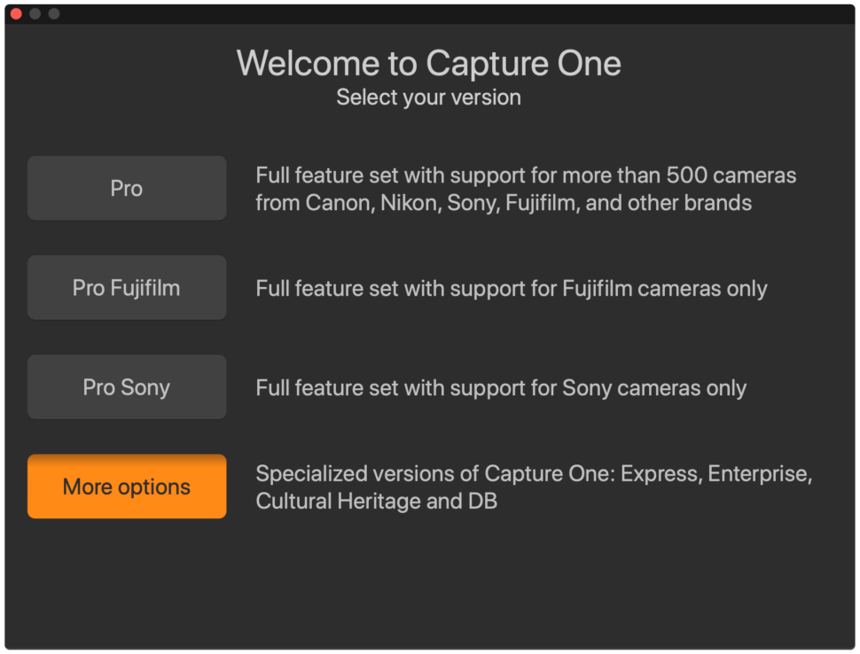Click the Select your version subtitle
The width and height of the screenshot is (860, 654).
tap(428, 97)
